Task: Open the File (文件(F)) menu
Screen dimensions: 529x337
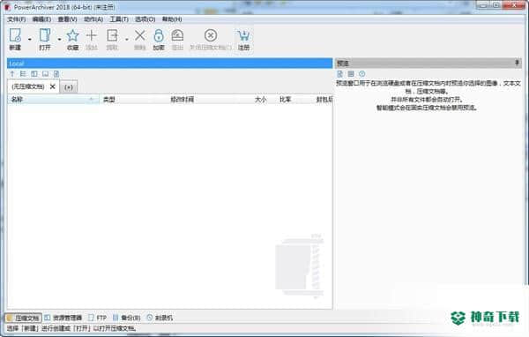Action: tap(17, 19)
